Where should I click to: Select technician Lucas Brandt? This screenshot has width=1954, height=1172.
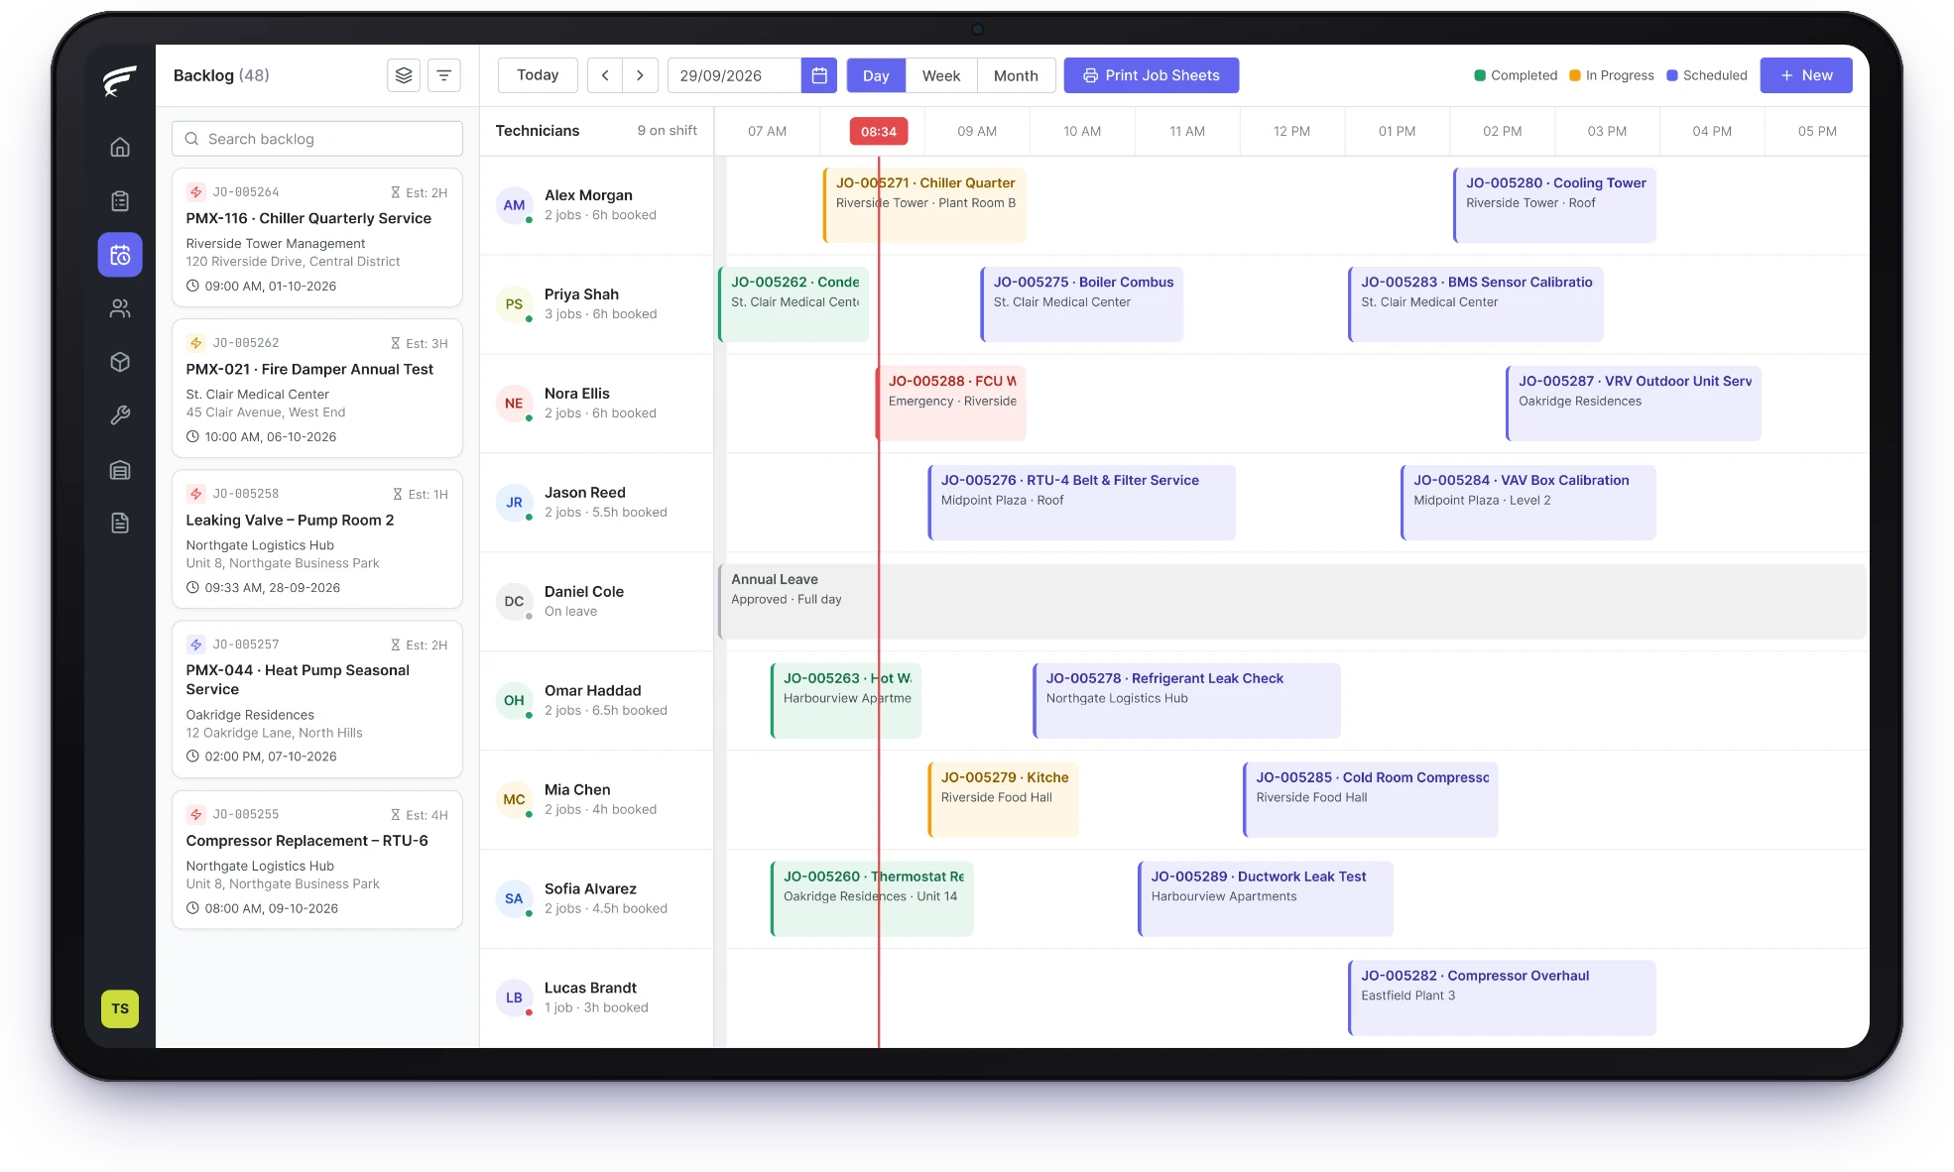coord(596,998)
